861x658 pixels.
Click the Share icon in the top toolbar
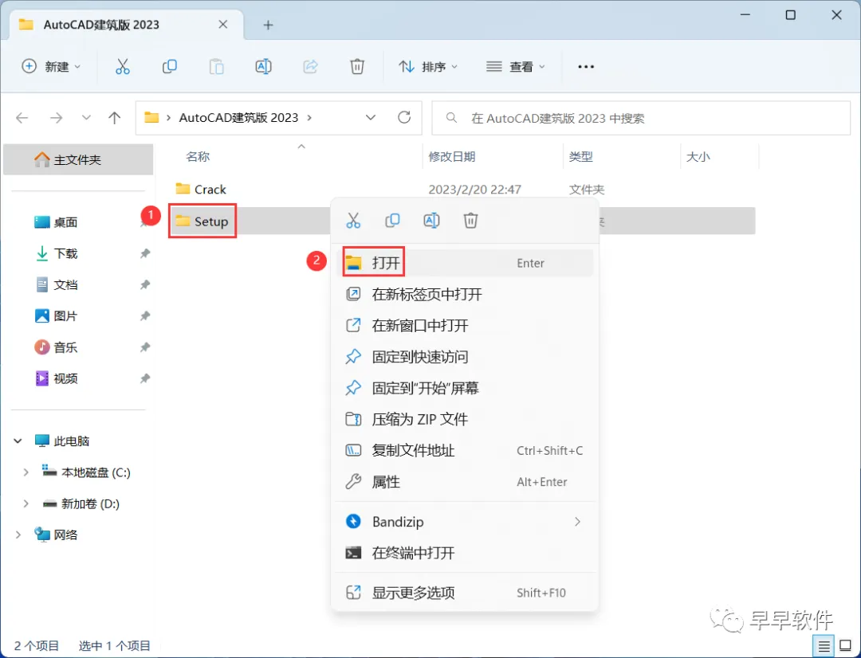point(310,66)
